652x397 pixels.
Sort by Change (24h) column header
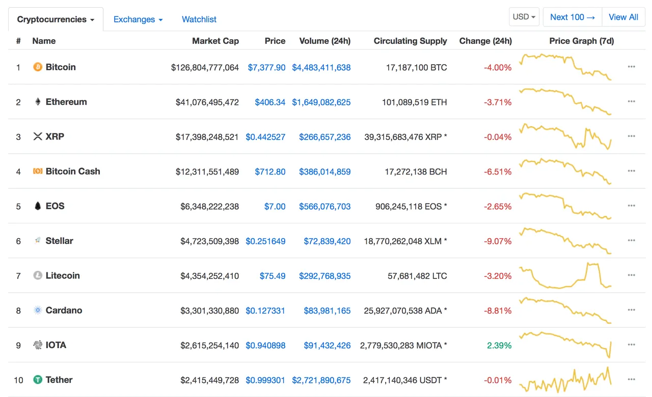click(485, 41)
